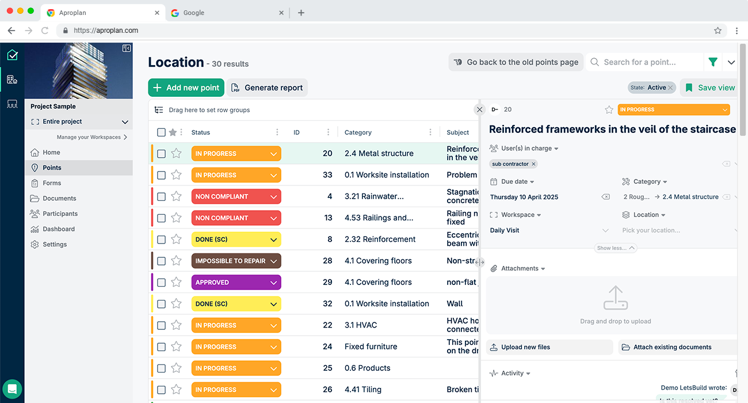This screenshot has height=403, width=748.
Task: Click the bookmark reload icon in browser
Action: click(x=45, y=31)
